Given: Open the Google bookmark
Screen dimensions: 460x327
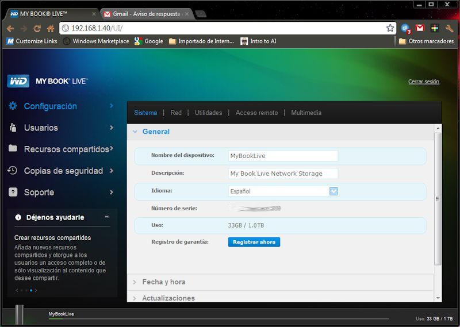Looking at the screenshot, I should 149,41.
